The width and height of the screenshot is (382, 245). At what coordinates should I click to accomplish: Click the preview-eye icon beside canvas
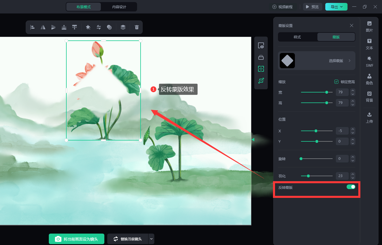(261, 46)
